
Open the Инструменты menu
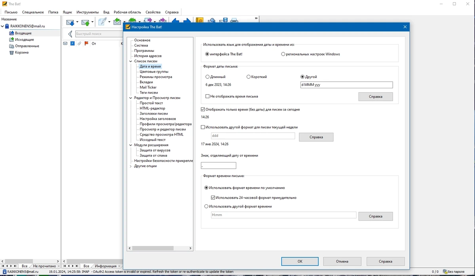point(87,12)
